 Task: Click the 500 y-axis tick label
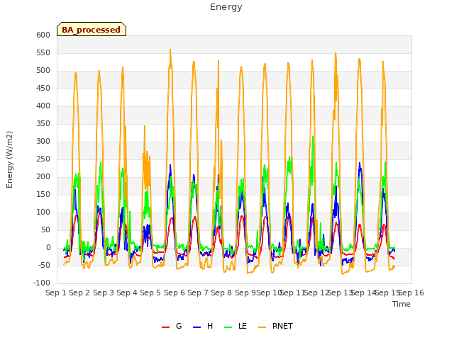43,71
